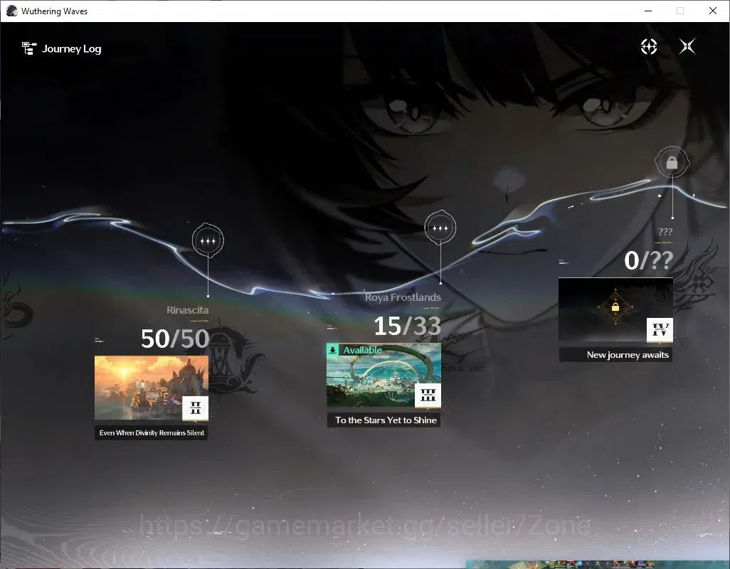The image size is (730, 569).
Task: Click the Rinascita region name
Action: pos(188,310)
